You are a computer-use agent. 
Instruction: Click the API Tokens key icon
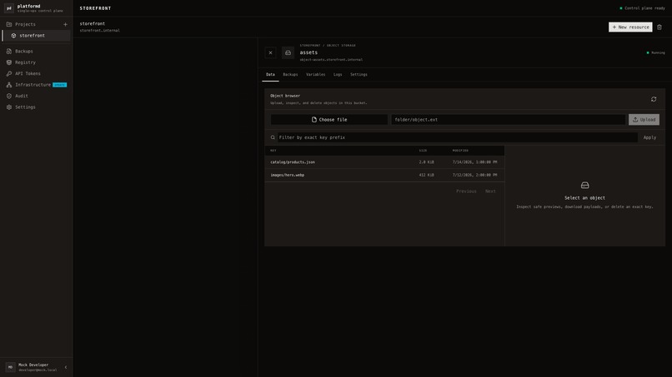(9, 73)
